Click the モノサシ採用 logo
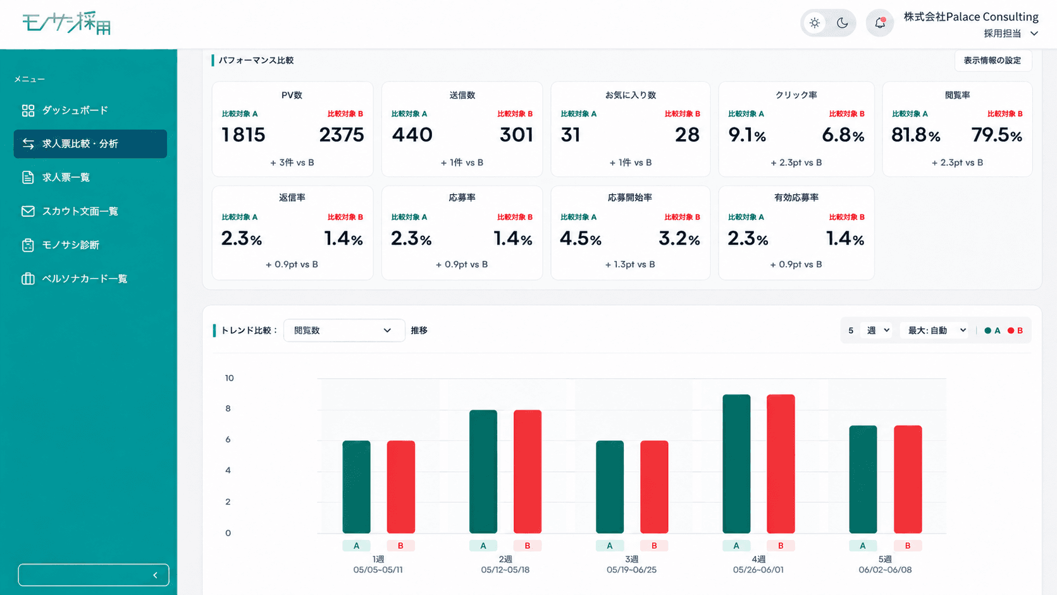The height and width of the screenshot is (595, 1057). pos(66,23)
